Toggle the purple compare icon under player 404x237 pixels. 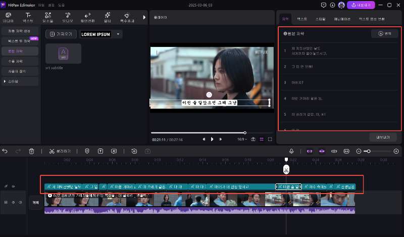click(261, 139)
